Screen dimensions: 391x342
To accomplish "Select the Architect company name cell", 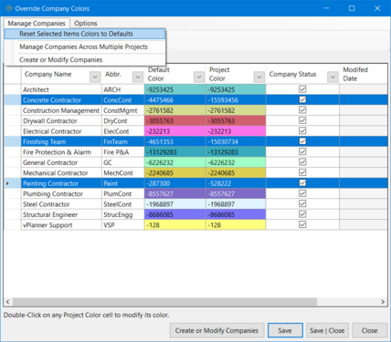I will pyautogui.click(x=61, y=89).
